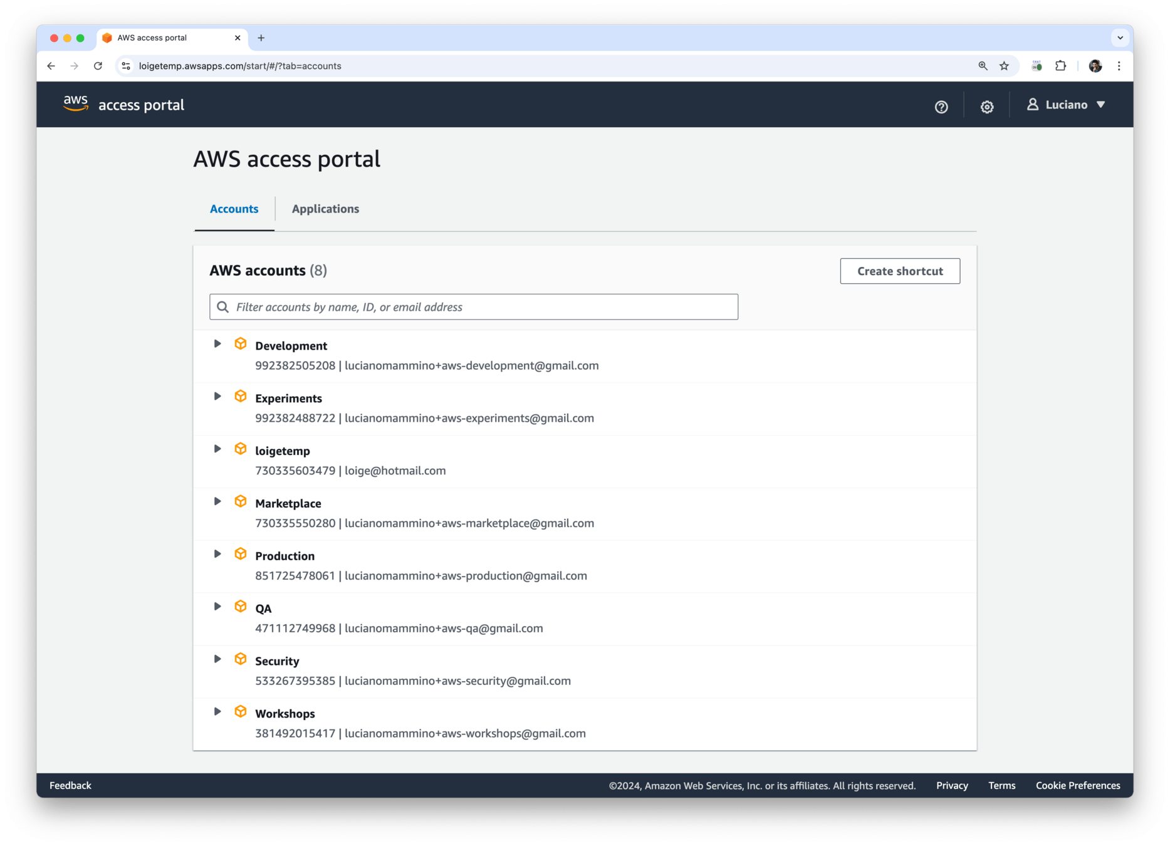Switch to the Accounts tab

[x=234, y=209]
